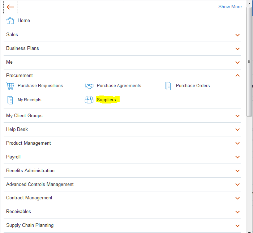The height and width of the screenshot is (233, 253).
Task: Expand the Me section chevron
Action: [x=237, y=62]
